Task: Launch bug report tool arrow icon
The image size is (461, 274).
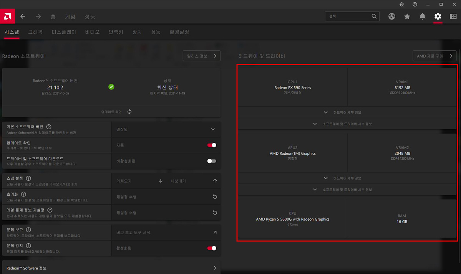Action: (x=215, y=232)
